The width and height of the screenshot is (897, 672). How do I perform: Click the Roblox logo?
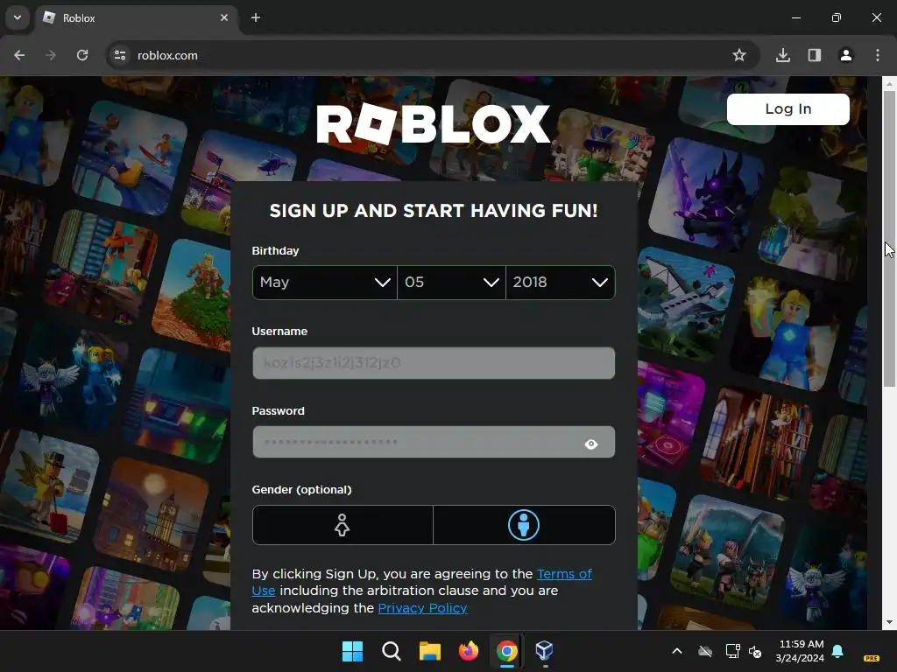click(x=434, y=123)
